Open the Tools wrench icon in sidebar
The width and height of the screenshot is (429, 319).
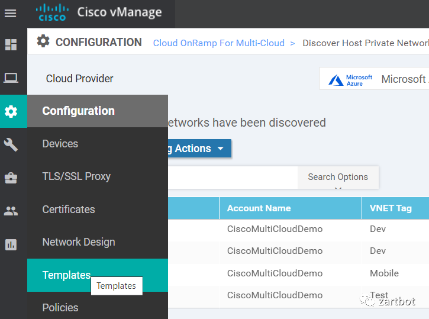[11, 144]
